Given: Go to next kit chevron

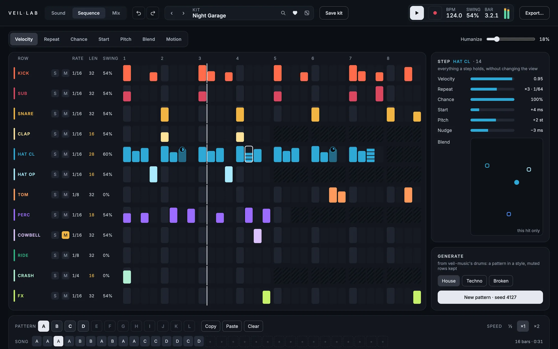Looking at the screenshot, I should (x=183, y=13).
